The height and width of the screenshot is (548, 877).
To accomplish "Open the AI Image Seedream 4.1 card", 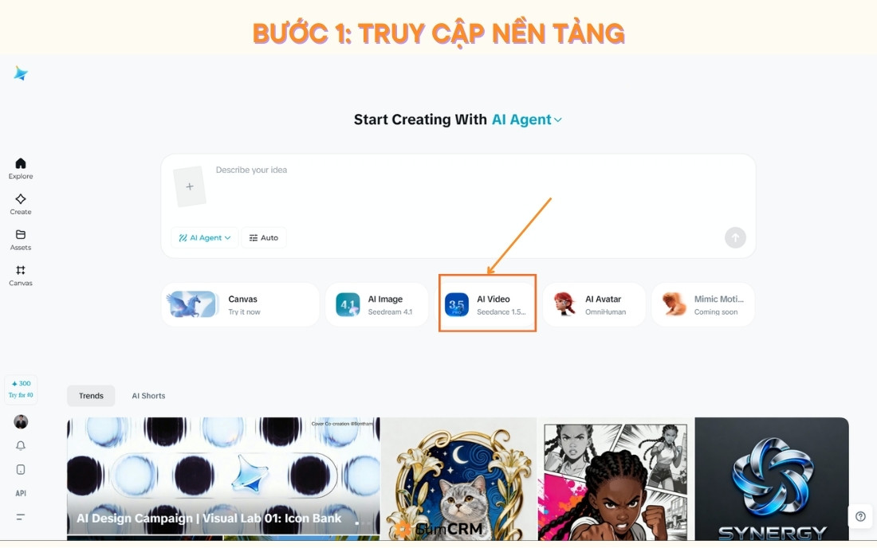I will tap(376, 304).
